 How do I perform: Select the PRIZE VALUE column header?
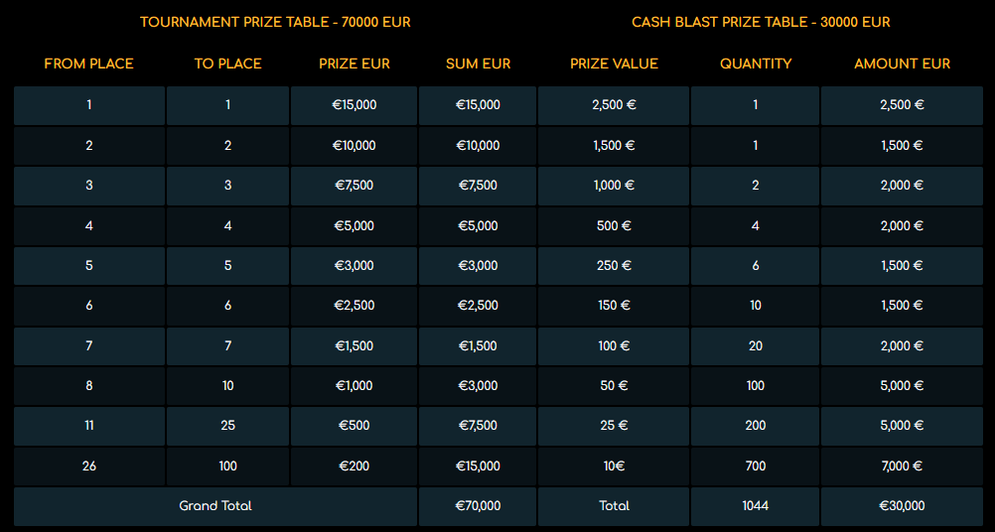tap(614, 64)
